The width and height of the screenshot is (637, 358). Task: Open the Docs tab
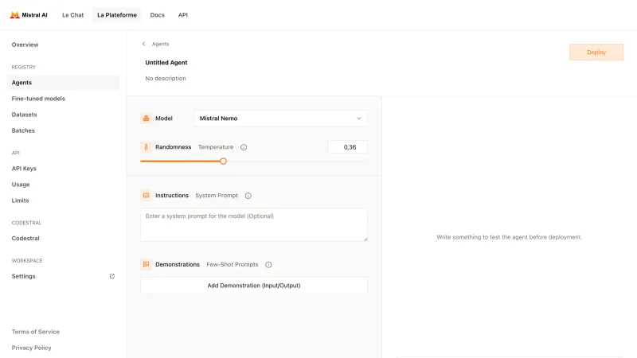[x=157, y=15]
